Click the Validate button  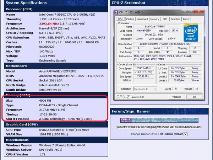point(176,97)
